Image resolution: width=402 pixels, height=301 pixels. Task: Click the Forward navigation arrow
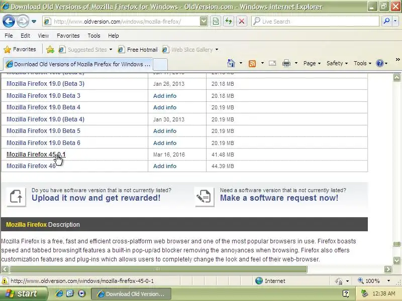click(23, 21)
